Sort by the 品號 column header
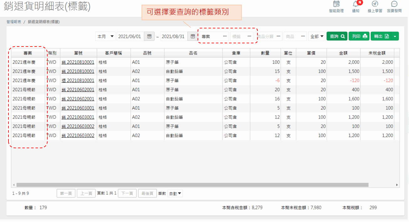 (x=147, y=53)
